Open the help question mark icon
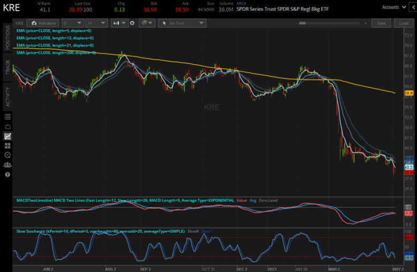The height and width of the screenshot is (272, 417). pyautogui.click(x=7, y=174)
